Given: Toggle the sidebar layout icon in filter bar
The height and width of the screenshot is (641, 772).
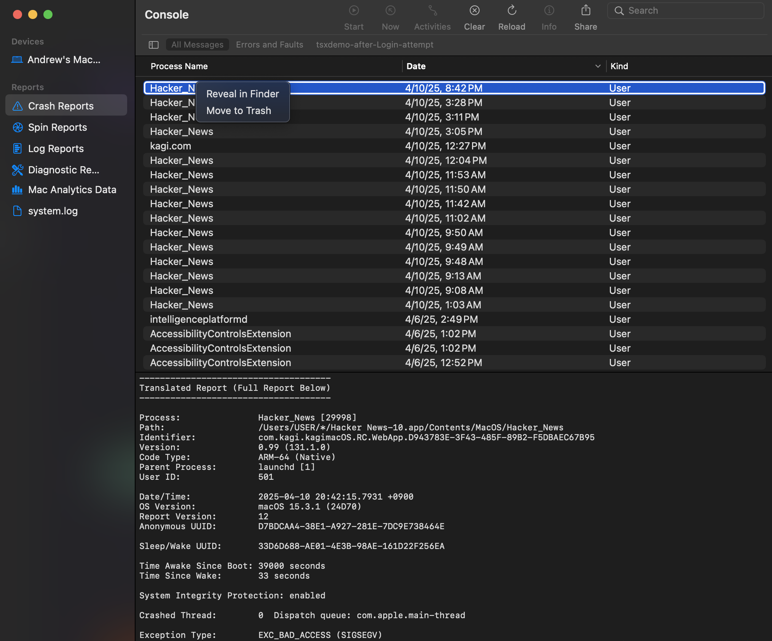Looking at the screenshot, I should click(153, 45).
